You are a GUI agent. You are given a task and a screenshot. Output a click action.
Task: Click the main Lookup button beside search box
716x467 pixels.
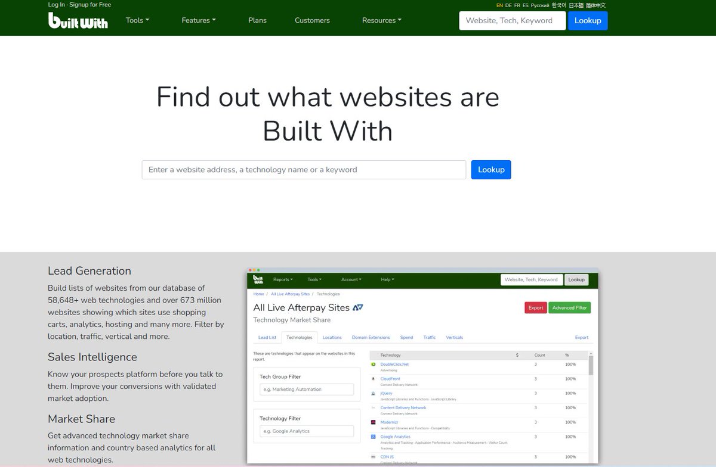tap(491, 170)
